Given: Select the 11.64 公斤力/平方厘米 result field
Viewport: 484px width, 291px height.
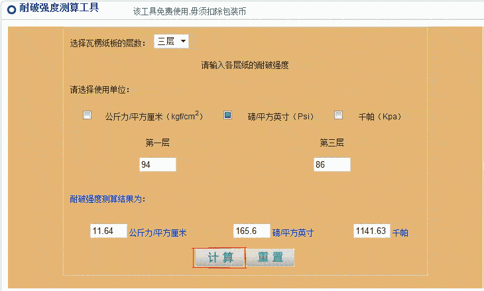Looking at the screenshot, I should coord(108,231).
